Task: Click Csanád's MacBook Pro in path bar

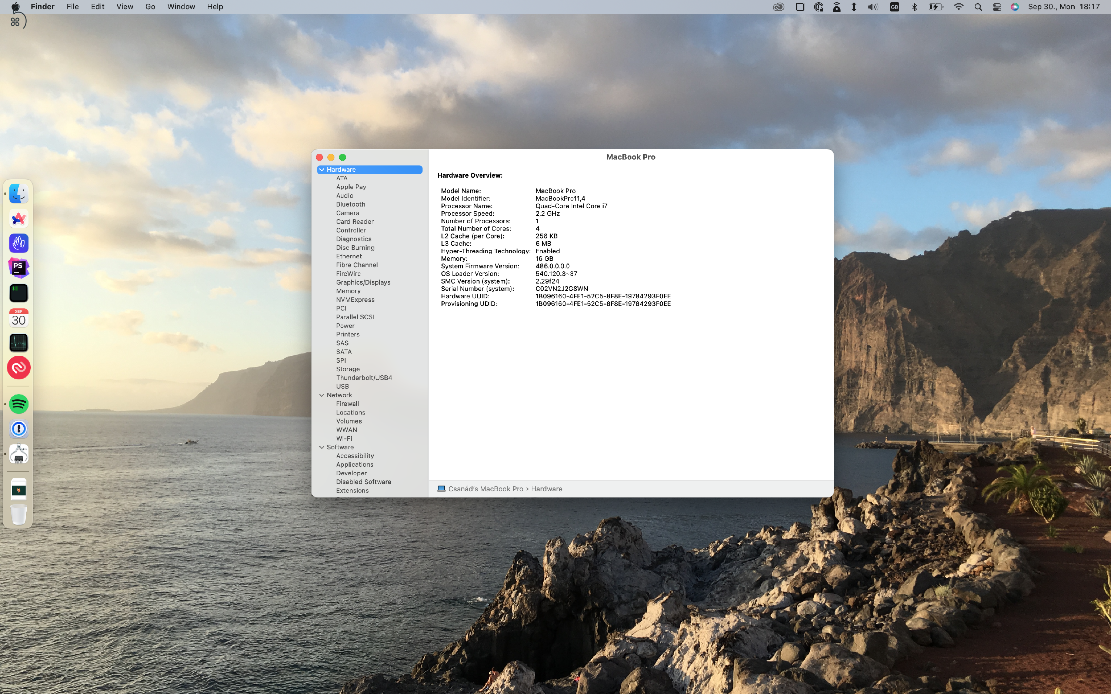Action: click(485, 489)
